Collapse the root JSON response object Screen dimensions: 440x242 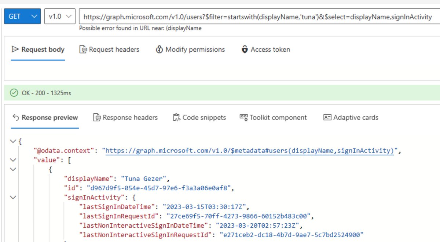tap(12, 141)
